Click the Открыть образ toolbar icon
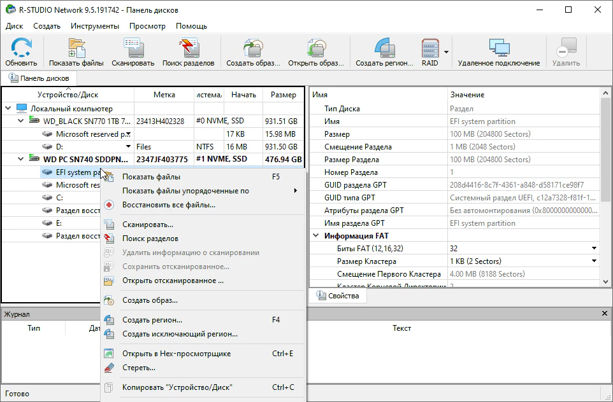The image size is (613, 402). click(316, 52)
